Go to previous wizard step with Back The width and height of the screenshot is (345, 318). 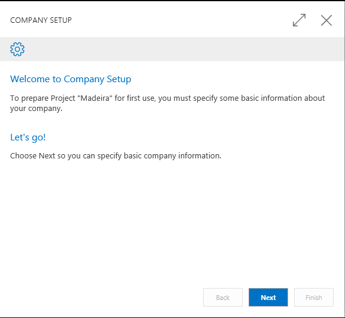pos(223,297)
